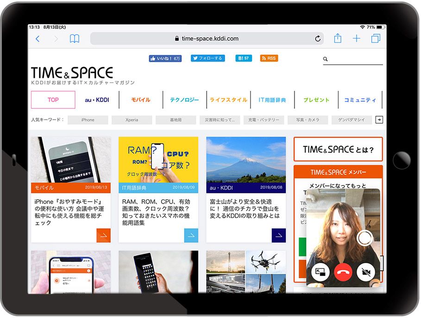The width and height of the screenshot is (421, 318).
Task: Add a new tab with the plus icon
Action: 356,38
